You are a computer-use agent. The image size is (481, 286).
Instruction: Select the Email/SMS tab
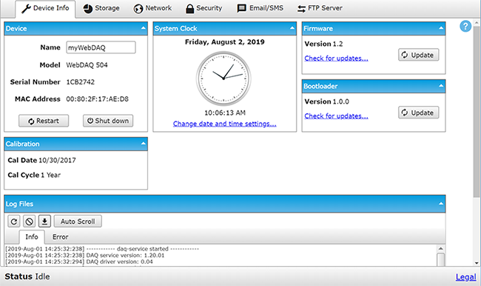click(x=260, y=8)
